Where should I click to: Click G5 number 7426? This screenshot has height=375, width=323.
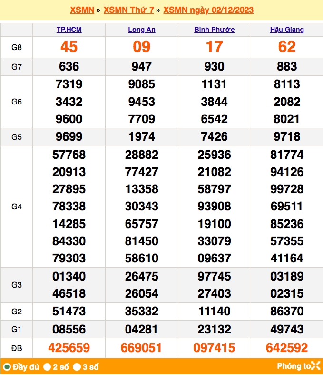click(214, 137)
